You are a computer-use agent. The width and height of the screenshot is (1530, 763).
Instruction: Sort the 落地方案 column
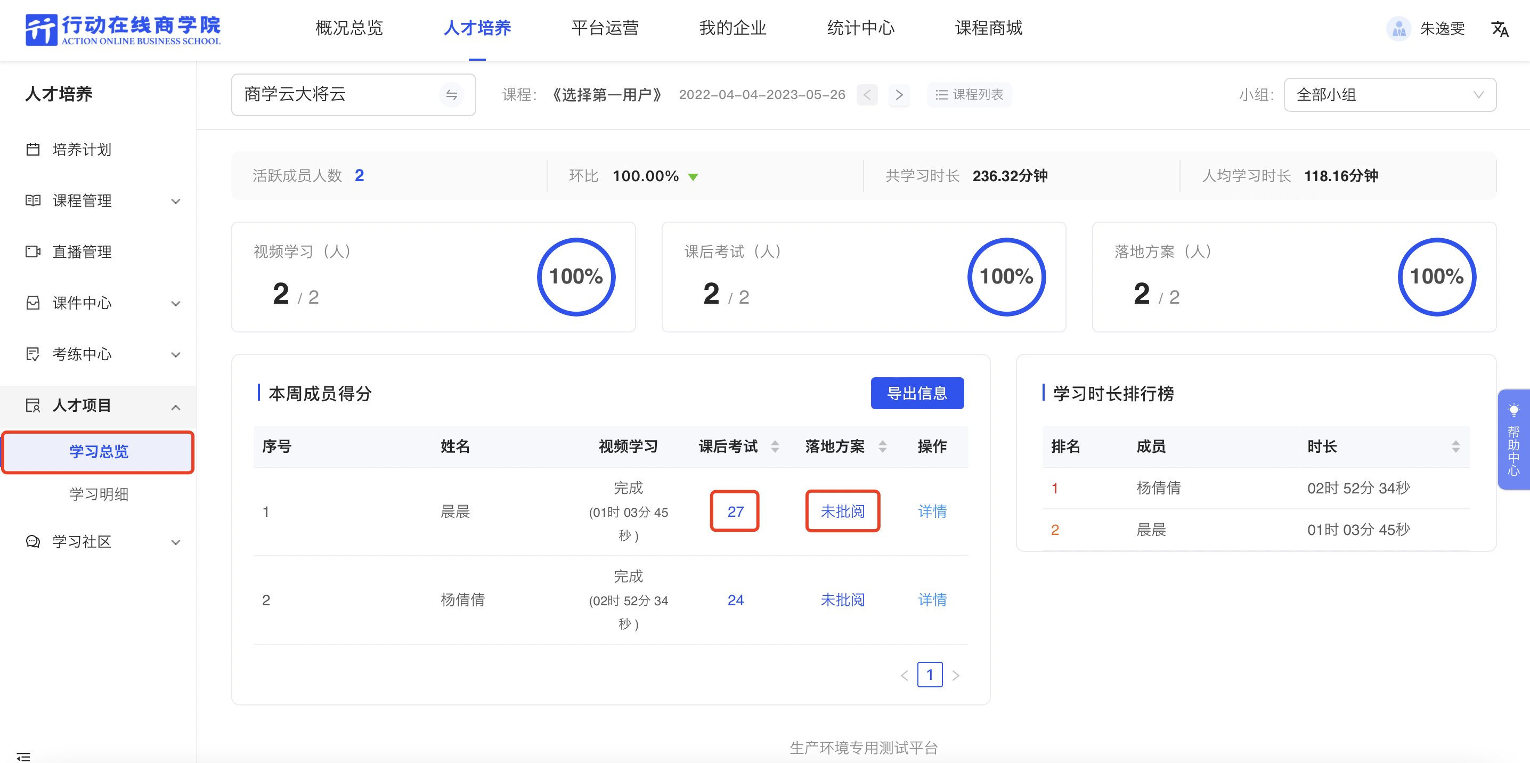[882, 447]
